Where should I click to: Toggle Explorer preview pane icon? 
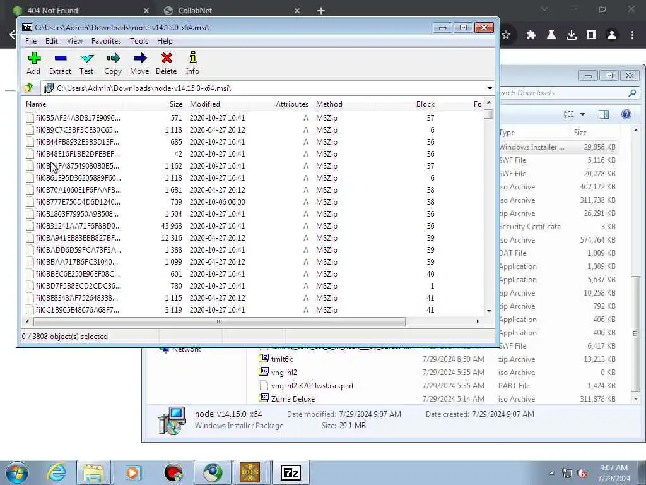click(x=604, y=114)
